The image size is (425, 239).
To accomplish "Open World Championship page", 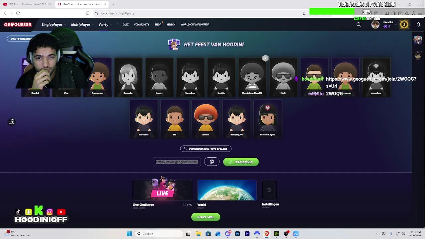I will (x=195, y=25).
